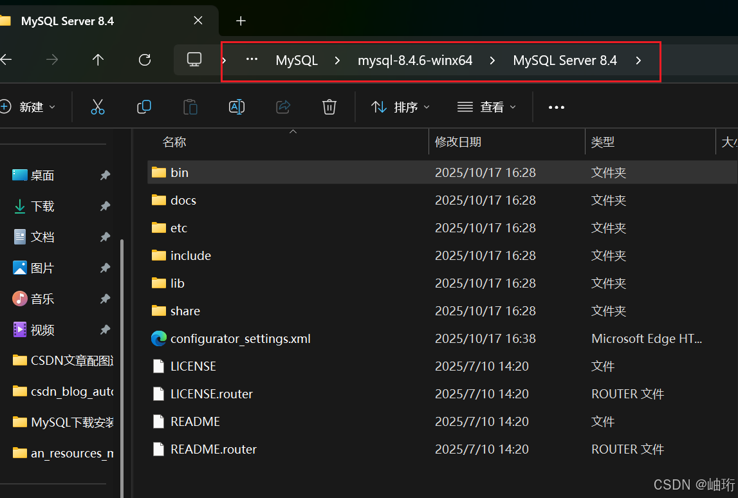
Task: Click the Forward navigation arrow
Action: tap(52, 59)
